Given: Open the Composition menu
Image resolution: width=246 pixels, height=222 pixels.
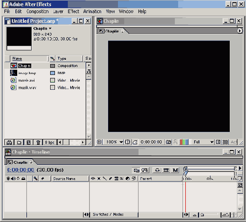Looking at the screenshot, I should tap(37, 11).
